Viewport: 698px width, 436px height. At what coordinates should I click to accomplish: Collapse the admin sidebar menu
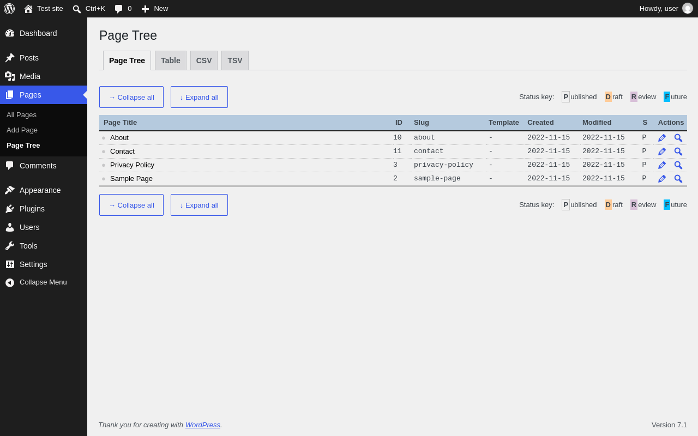click(x=44, y=282)
